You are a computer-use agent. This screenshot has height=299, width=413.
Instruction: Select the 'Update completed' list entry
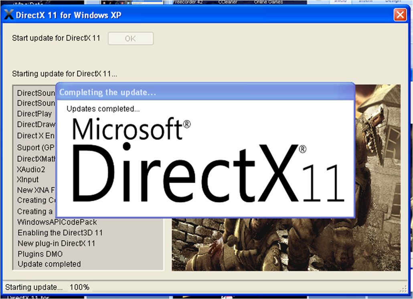[49, 264]
